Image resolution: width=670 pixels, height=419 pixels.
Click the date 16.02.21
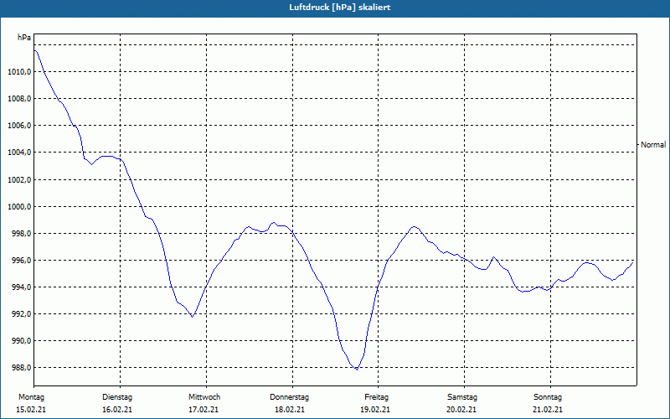pyautogui.click(x=117, y=410)
